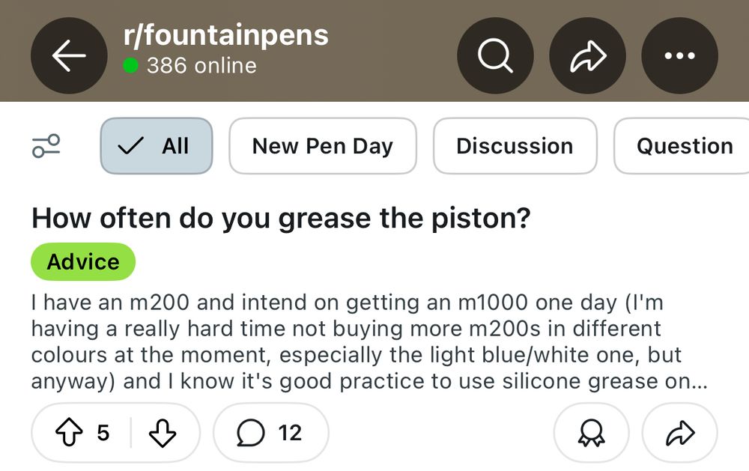Toggle the All flair filter off

click(x=156, y=146)
